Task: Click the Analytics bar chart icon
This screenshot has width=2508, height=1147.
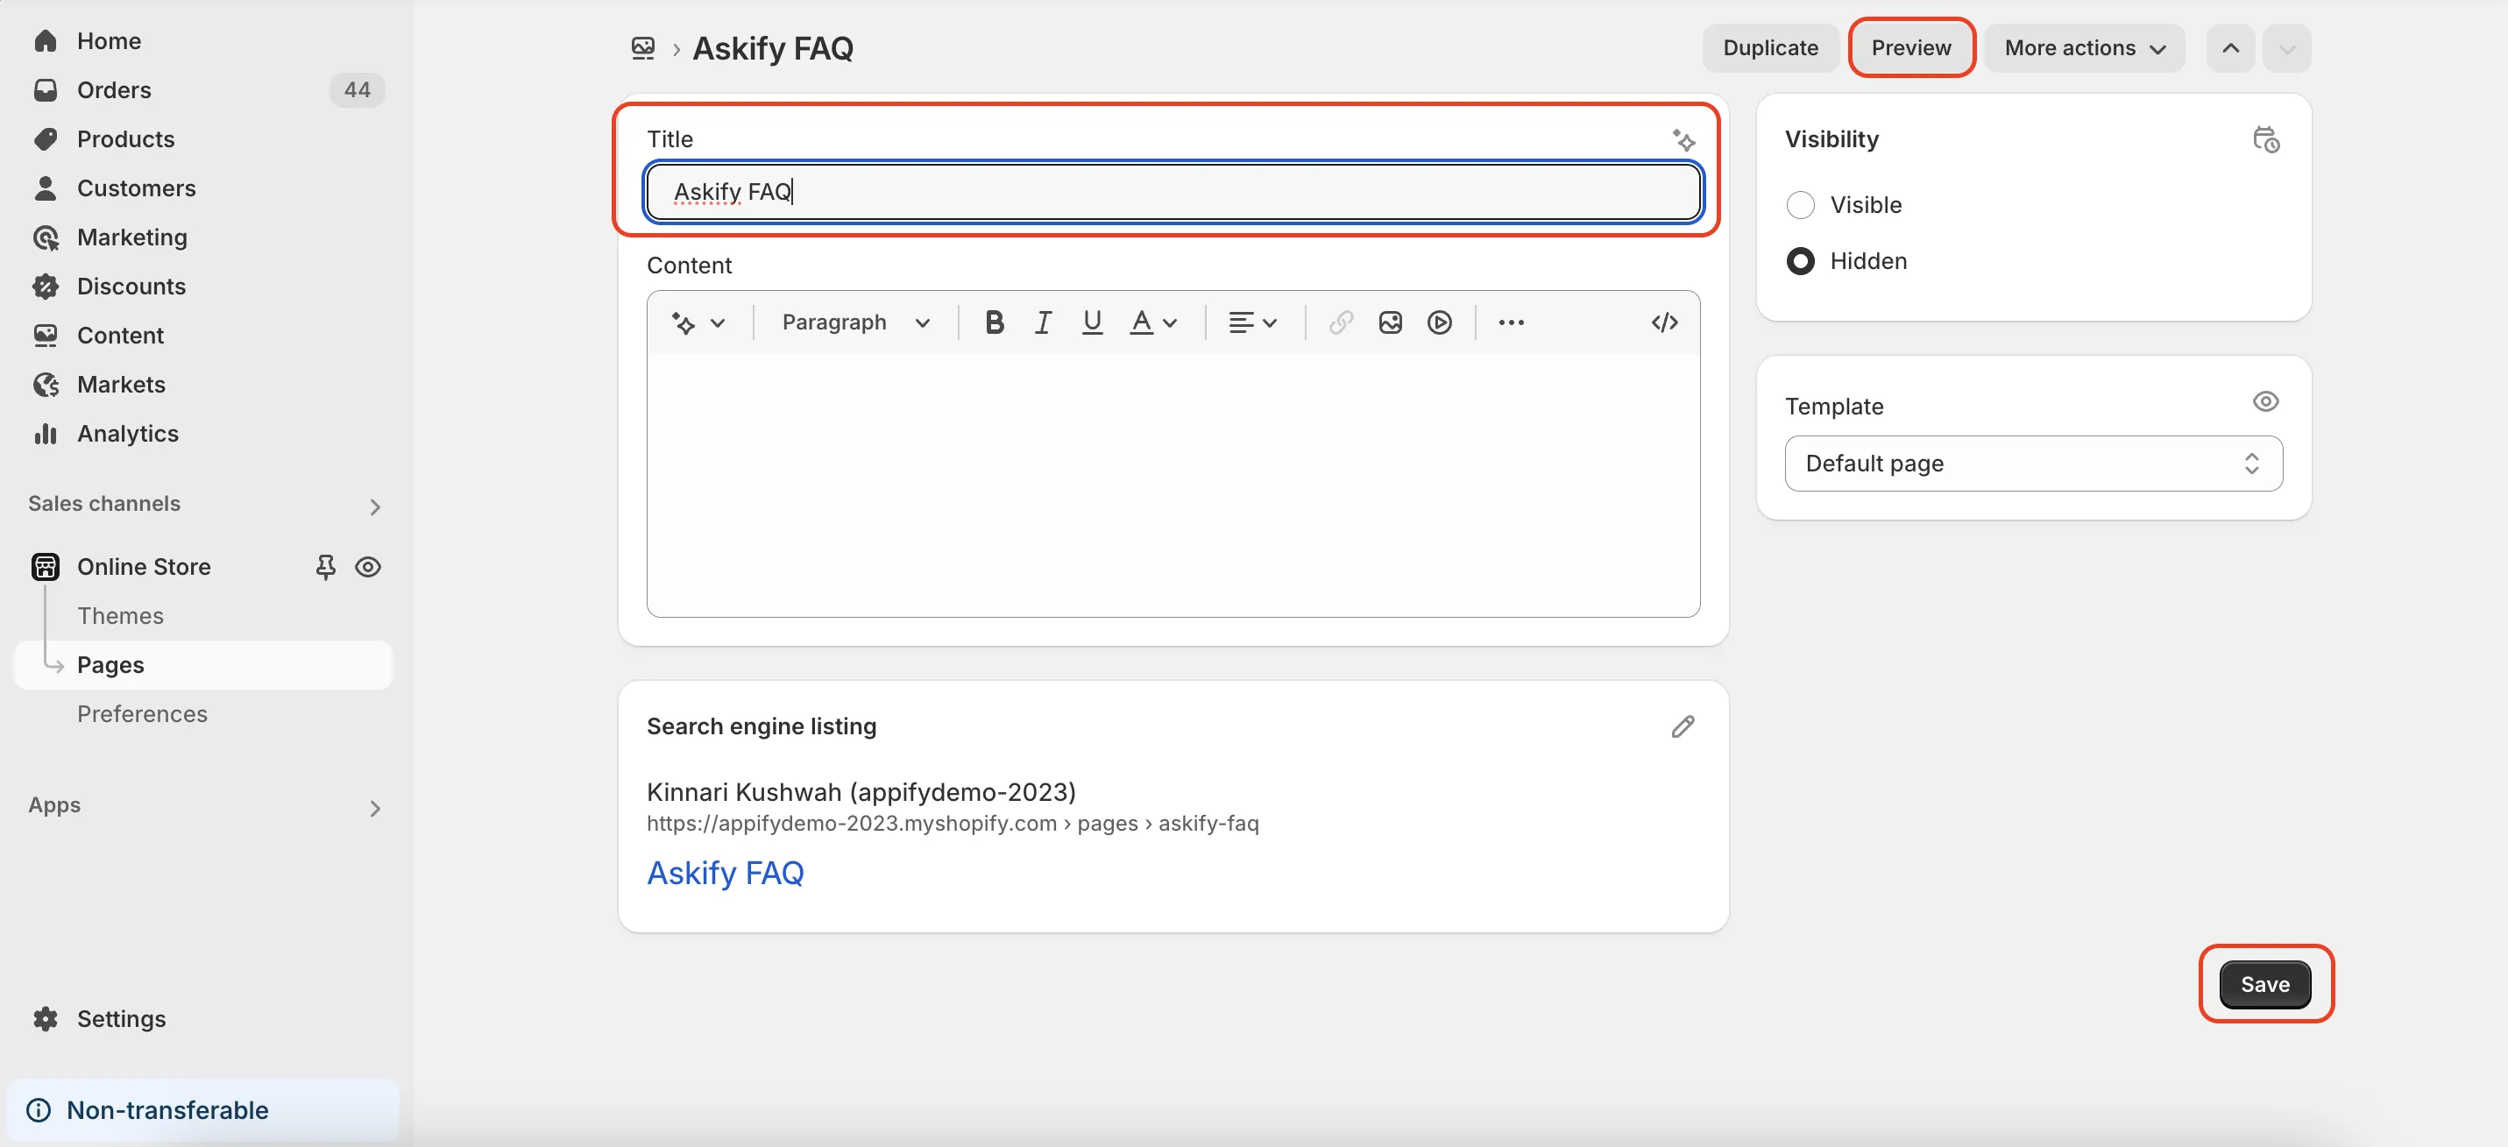Action: point(45,433)
